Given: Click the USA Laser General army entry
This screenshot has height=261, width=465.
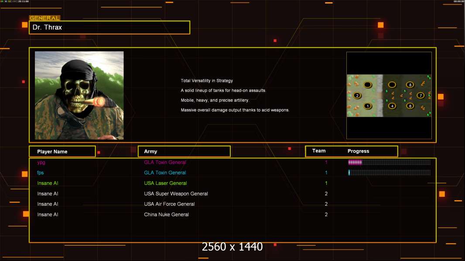Looking at the screenshot, I should coord(165,183).
